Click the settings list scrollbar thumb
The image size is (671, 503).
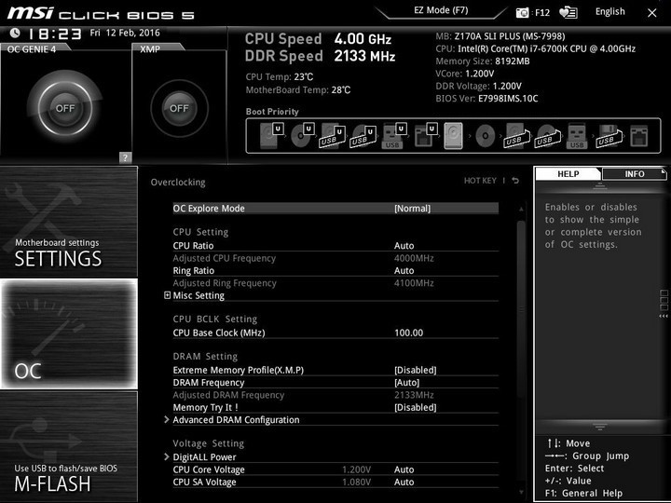click(521, 310)
